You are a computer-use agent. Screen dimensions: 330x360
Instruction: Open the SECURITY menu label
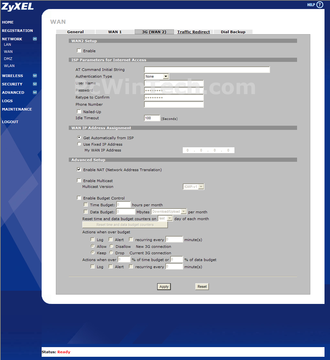click(12, 84)
